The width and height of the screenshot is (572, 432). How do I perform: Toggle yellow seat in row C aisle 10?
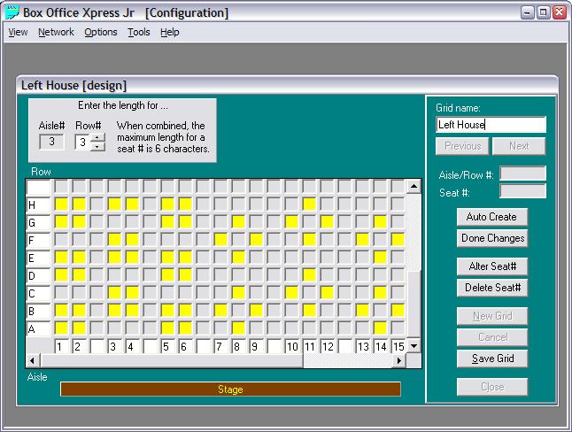coord(291,293)
